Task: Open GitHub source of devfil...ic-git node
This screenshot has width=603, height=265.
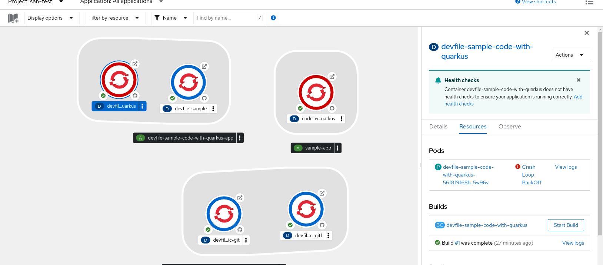Action: pyautogui.click(x=240, y=229)
